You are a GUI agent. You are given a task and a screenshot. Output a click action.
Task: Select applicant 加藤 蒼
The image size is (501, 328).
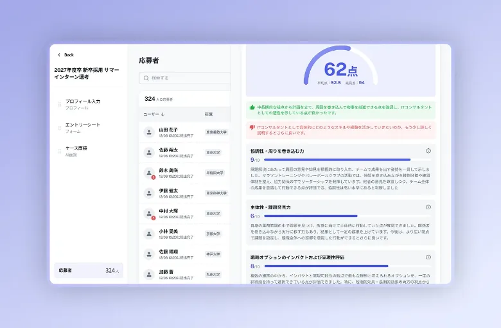[185, 274]
